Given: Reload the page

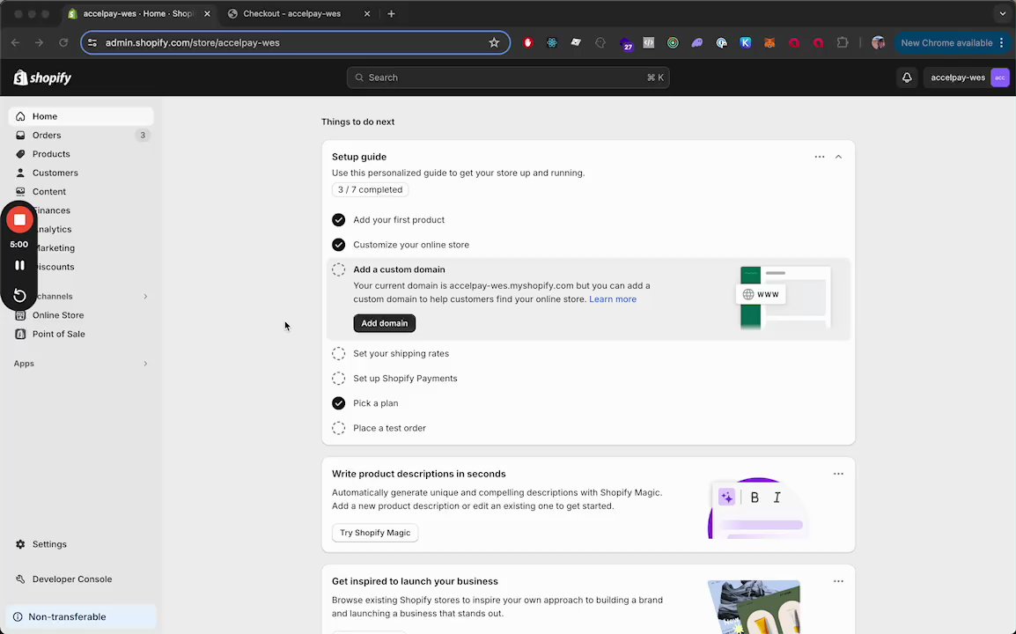Looking at the screenshot, I should (x=63, y=43).
